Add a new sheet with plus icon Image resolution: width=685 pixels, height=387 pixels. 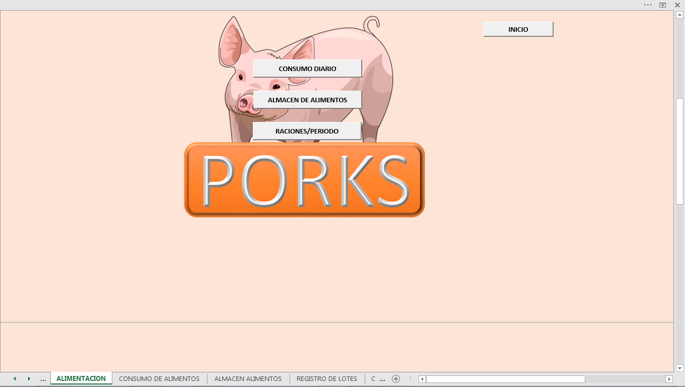[x=396, y=379]
